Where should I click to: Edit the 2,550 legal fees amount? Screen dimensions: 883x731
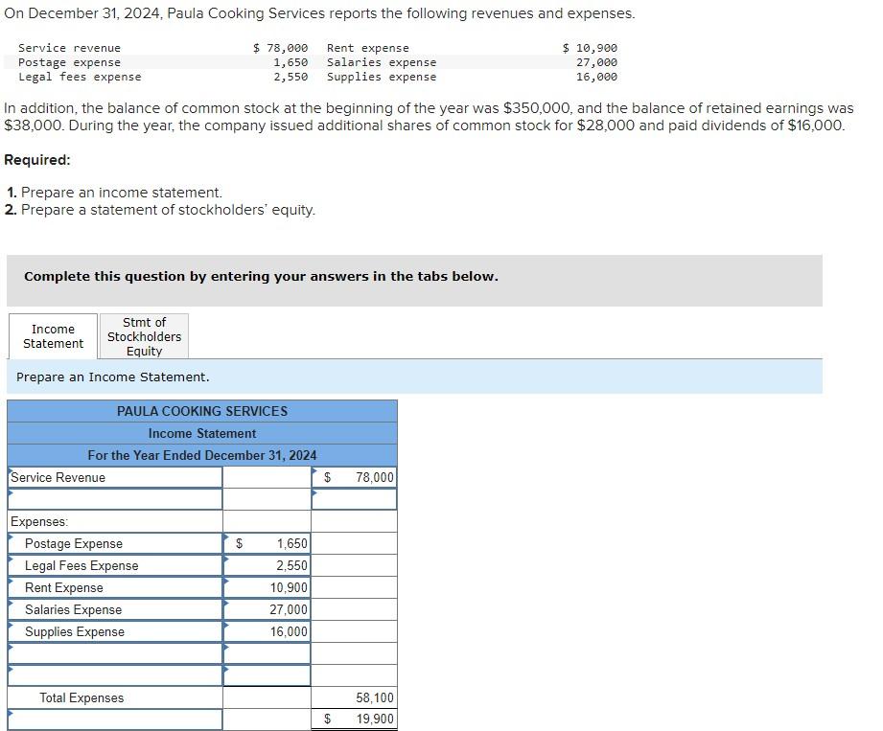coord(267,565)
